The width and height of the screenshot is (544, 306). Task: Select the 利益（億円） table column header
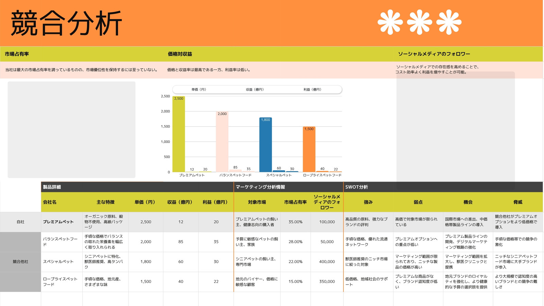pos(216,202)
